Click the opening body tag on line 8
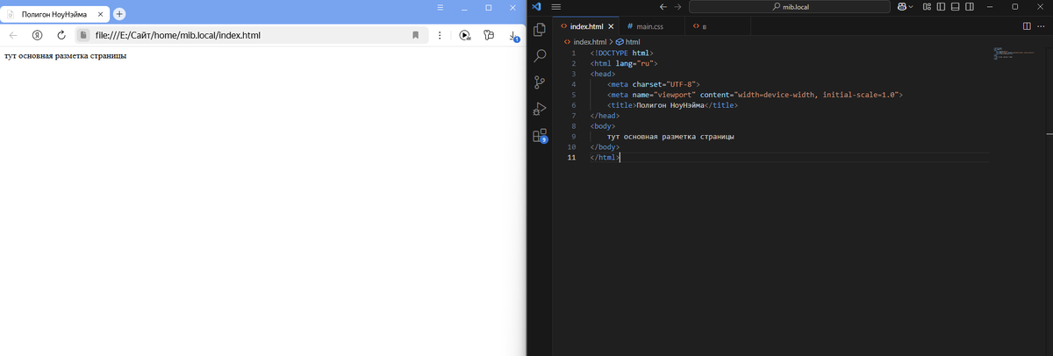This screenshot has width=1053, height=356. [x=603, y=126]
